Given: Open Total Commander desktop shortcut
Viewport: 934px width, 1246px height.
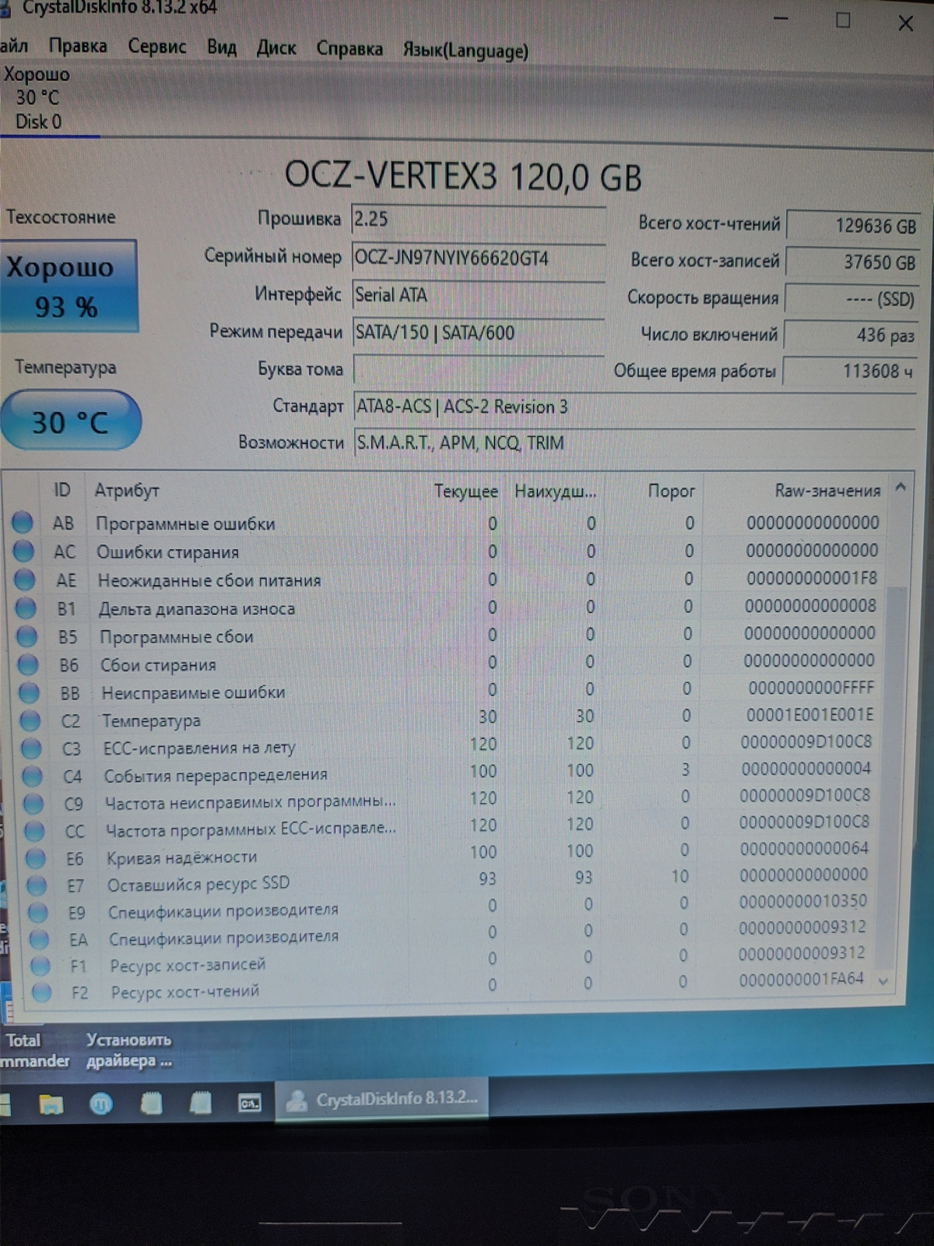Looking at the screenshot, I should (31, 1050).
